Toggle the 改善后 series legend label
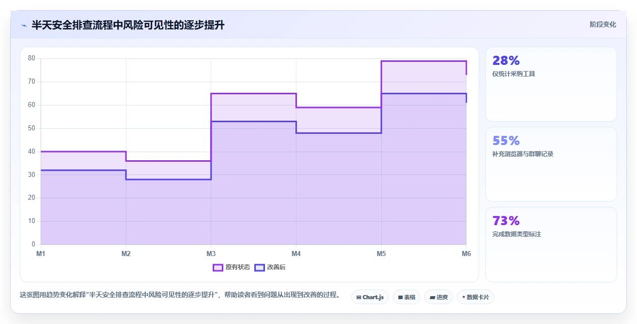637x324 pixels. coord(276,267)
